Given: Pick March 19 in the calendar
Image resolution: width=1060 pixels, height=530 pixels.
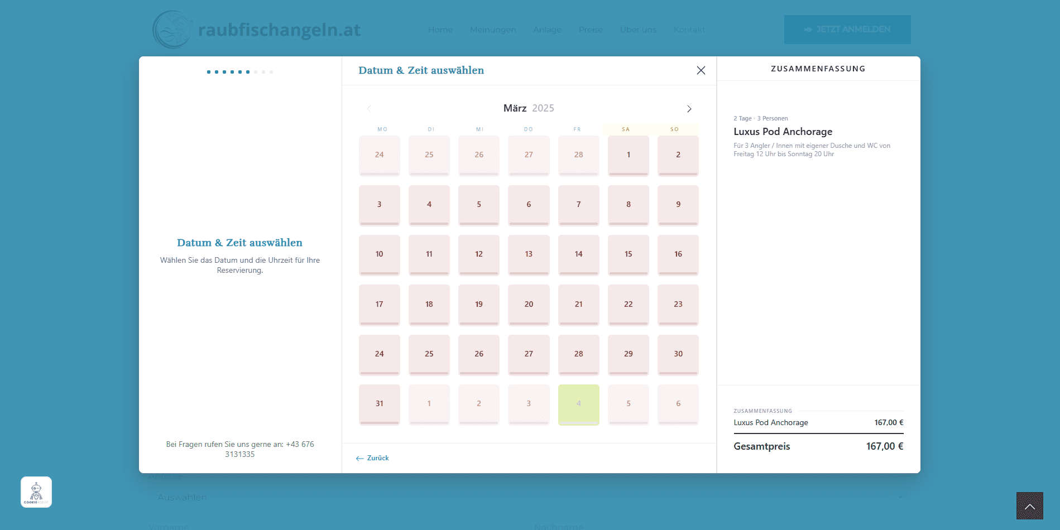Looking at the screenshot, I should [x=479, y=305].
